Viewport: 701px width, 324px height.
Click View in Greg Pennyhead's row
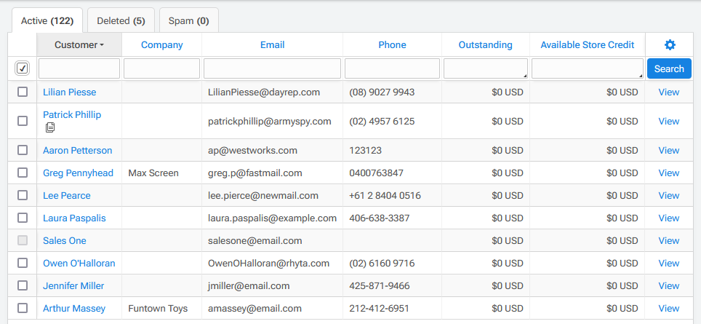pyautogui.click(x=669, y=173)
